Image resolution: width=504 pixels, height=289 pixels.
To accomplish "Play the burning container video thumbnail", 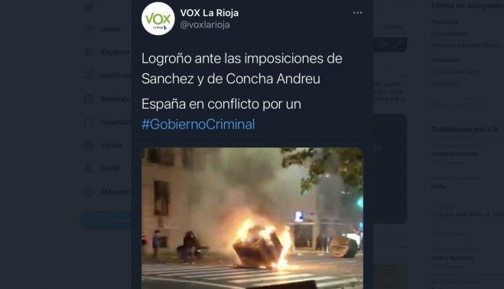I will (x=252, y=218).
